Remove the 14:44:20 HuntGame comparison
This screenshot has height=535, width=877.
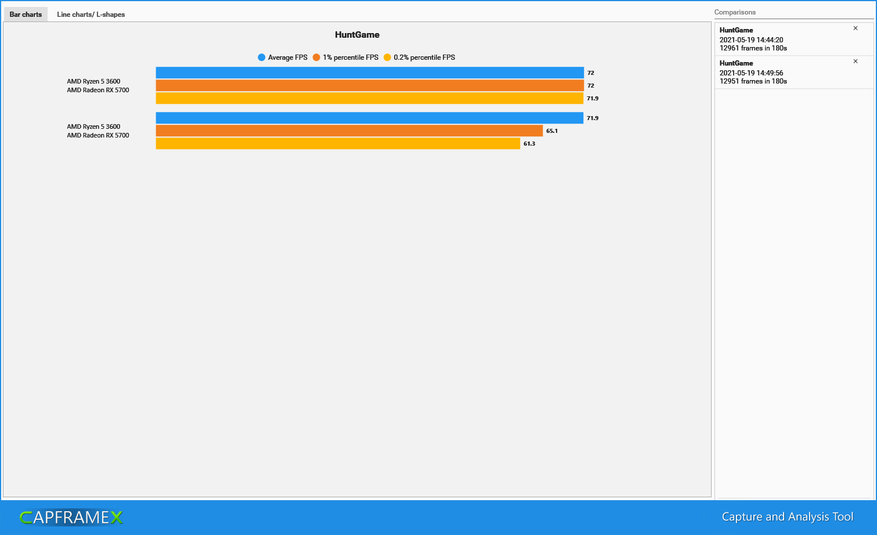pos(856,28)
